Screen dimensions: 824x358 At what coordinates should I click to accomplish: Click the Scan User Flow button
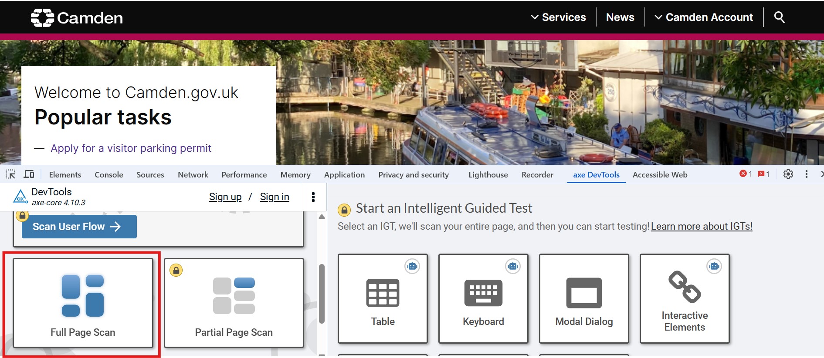(79, 227)
